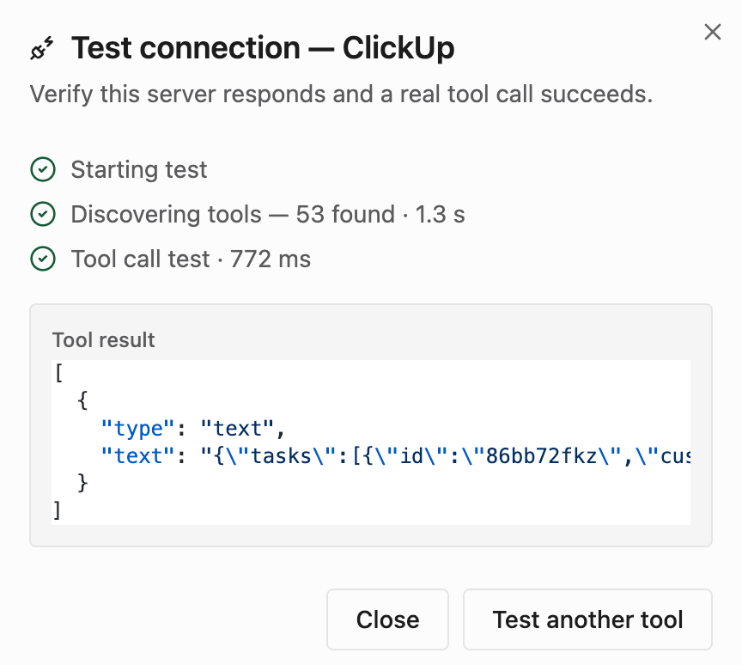Click the Tool result heading
This screenshot has height=665, width=742.
pyautogui.click(x=103, y=340)
